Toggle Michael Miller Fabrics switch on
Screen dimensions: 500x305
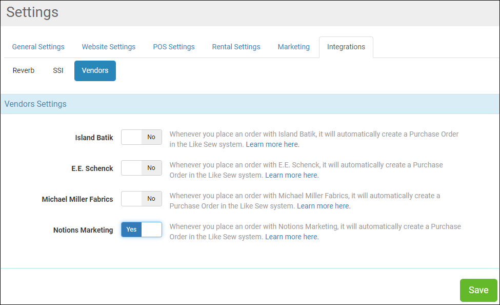click(x=142, y=199)
